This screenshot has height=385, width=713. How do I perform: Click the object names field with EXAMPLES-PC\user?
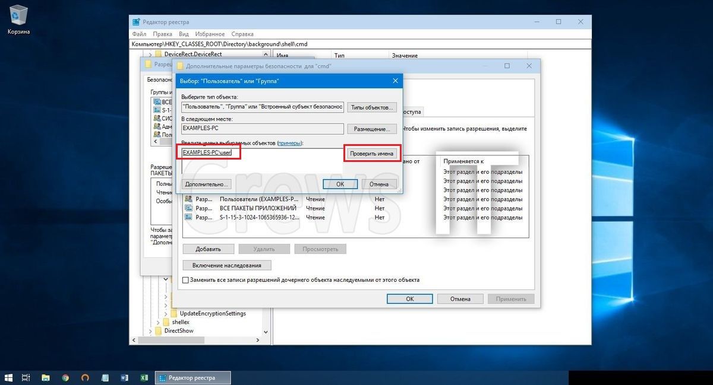[x=263, y=160]
